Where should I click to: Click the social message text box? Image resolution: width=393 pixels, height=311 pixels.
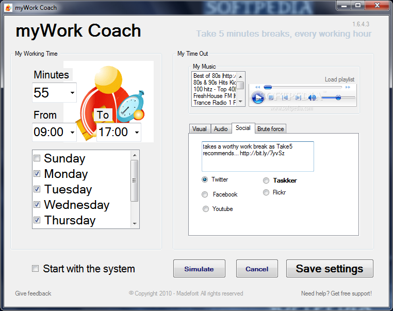(x=258, y=157)
